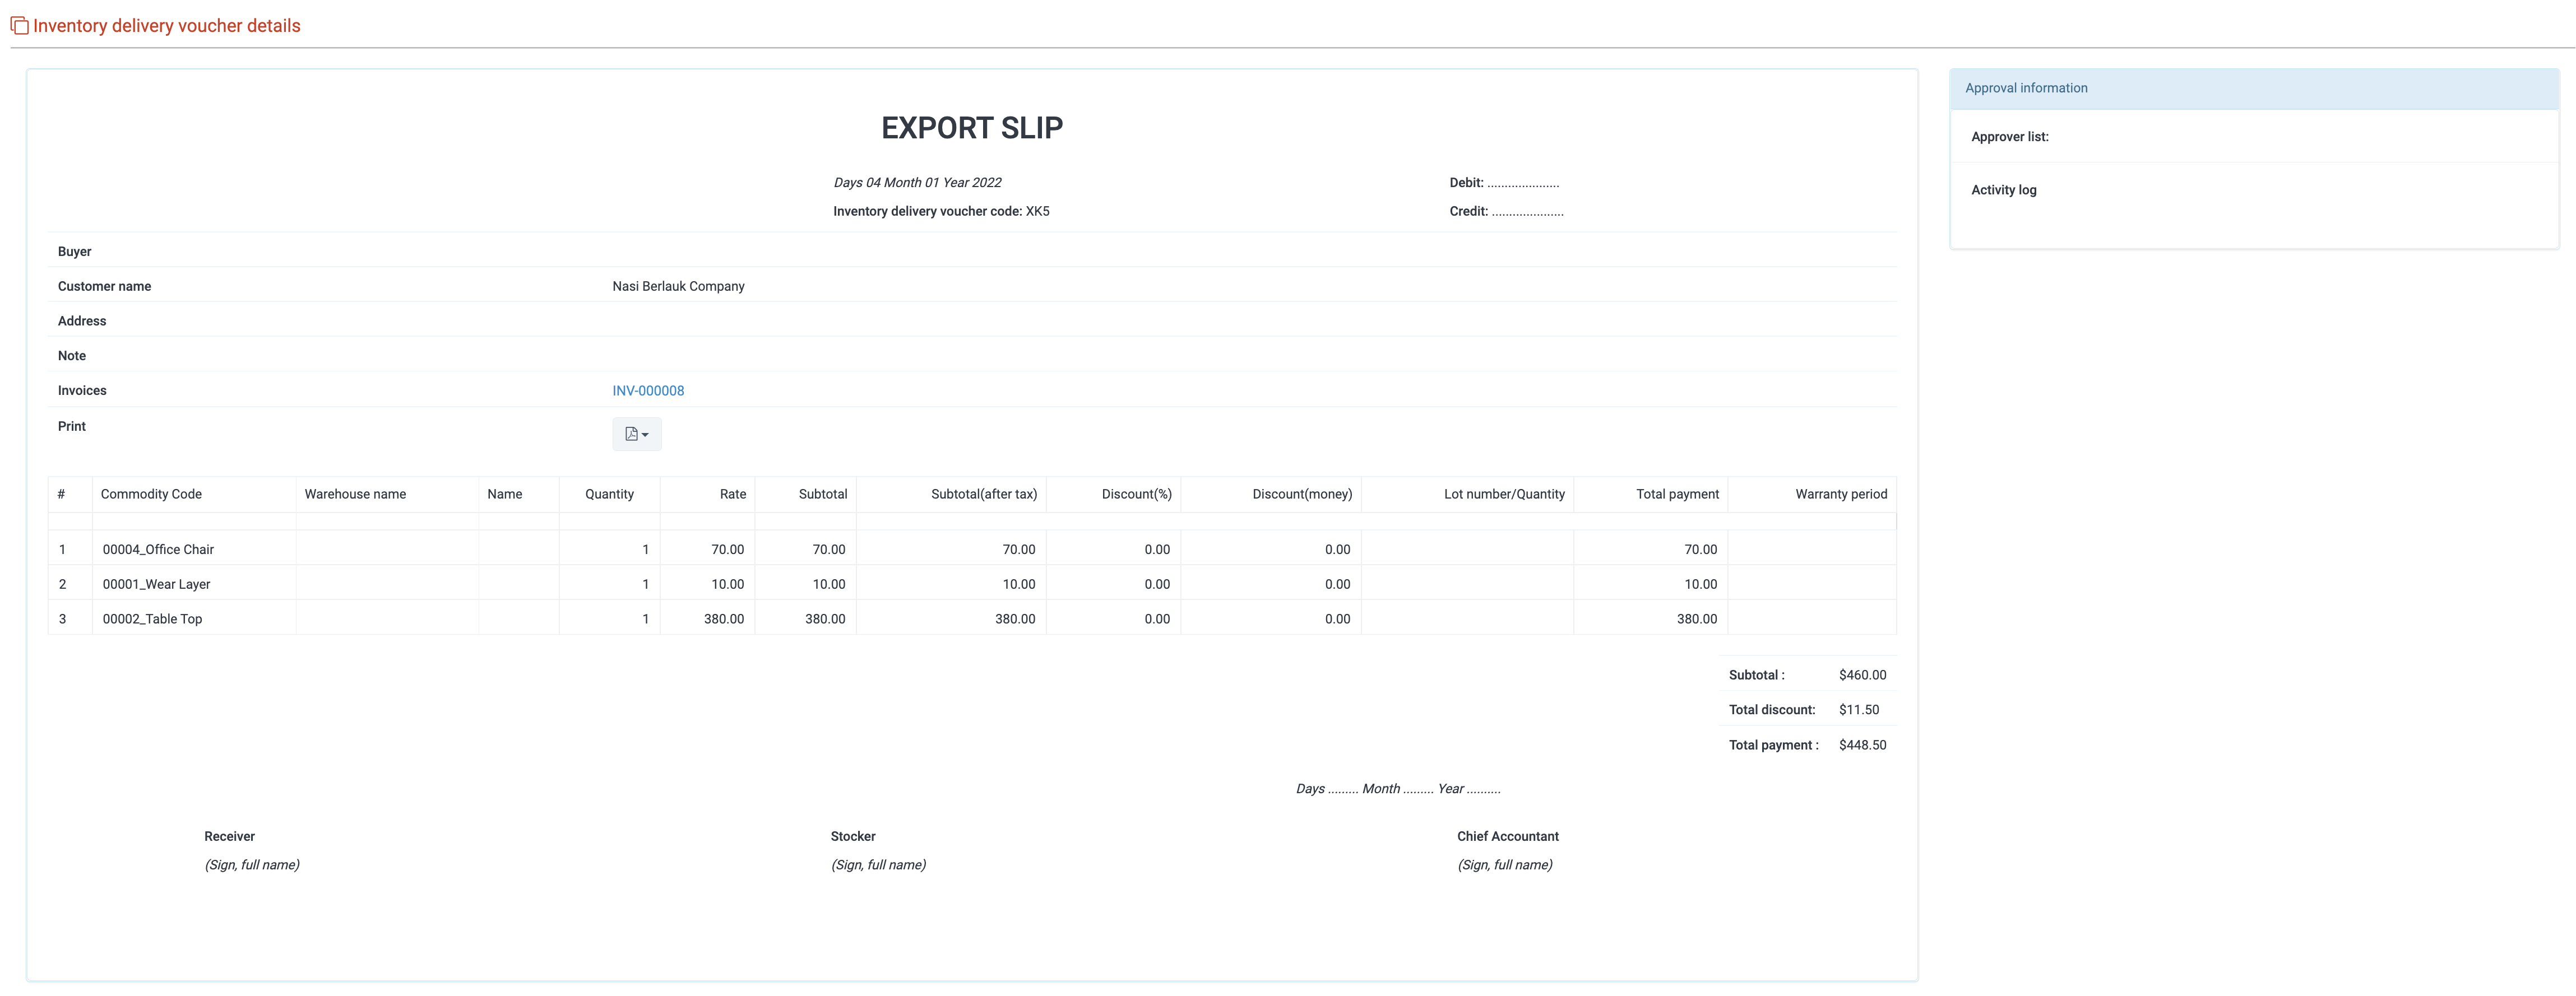2576x996 pixels.
Task: Click the Chief Accountant signature label
Action: (1507, 837)
